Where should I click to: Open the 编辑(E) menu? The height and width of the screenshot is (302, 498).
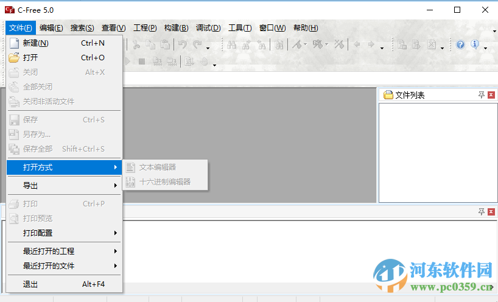click(x=51, y=28)
